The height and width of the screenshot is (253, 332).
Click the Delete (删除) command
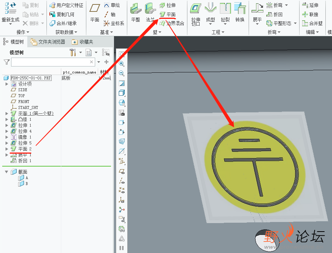click(31, 23)
